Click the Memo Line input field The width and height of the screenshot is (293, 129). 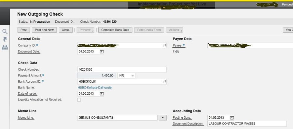(117, 118)
